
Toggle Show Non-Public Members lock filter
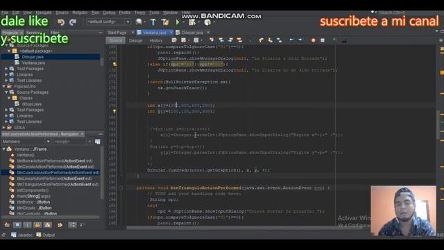[37, 225]
